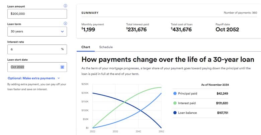261x135 pixels.
Task: Click the Principal paid legend dot
Action: pos(175,94)
